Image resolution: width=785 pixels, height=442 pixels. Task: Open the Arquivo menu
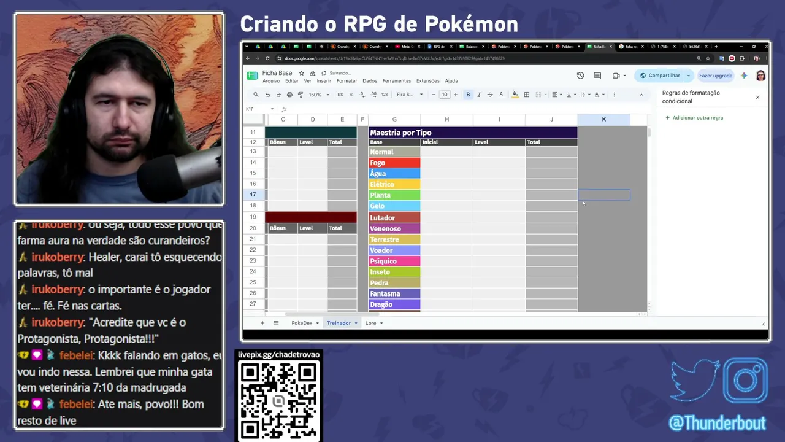271,81
